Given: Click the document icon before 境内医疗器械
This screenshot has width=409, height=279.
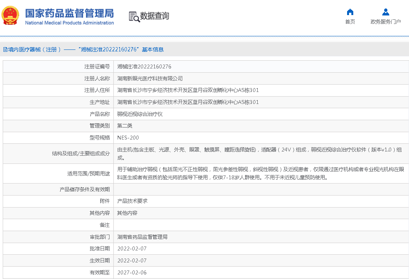Looking at the screenshot, I should [5, 49].
